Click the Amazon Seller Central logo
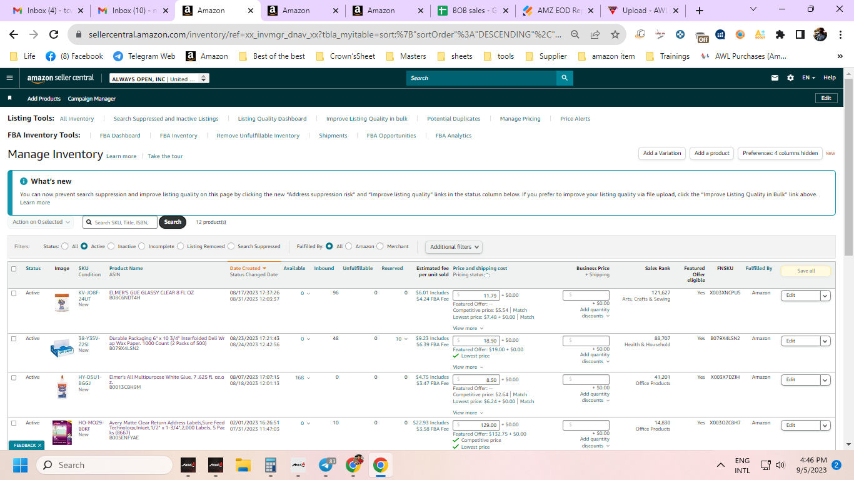This screenshot has width=854, height=480. pyautogui.click(x=61, y=78)
